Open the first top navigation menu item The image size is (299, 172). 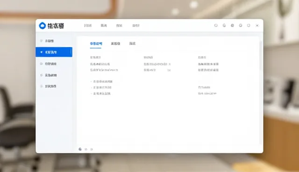pos(88,25)
